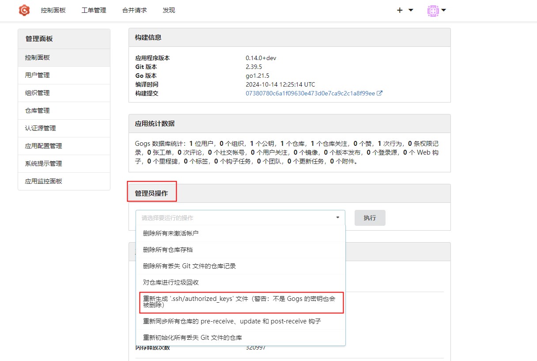Click the 应用统计数据 section header
The image size is (537, 361).
[x=290, y=124]
